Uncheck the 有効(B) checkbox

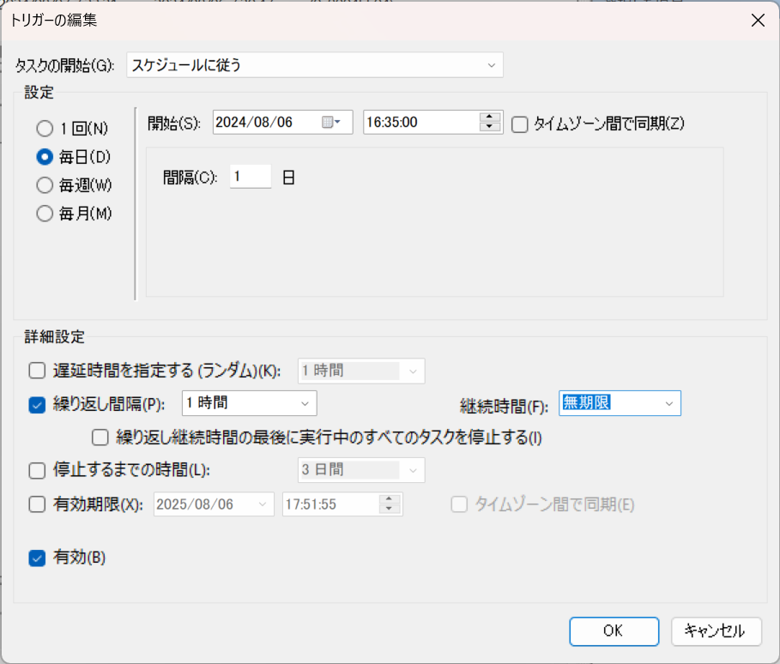pos(37,558)
